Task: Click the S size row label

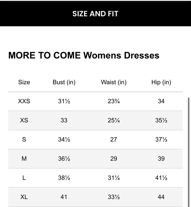Action: click(24, 139)
